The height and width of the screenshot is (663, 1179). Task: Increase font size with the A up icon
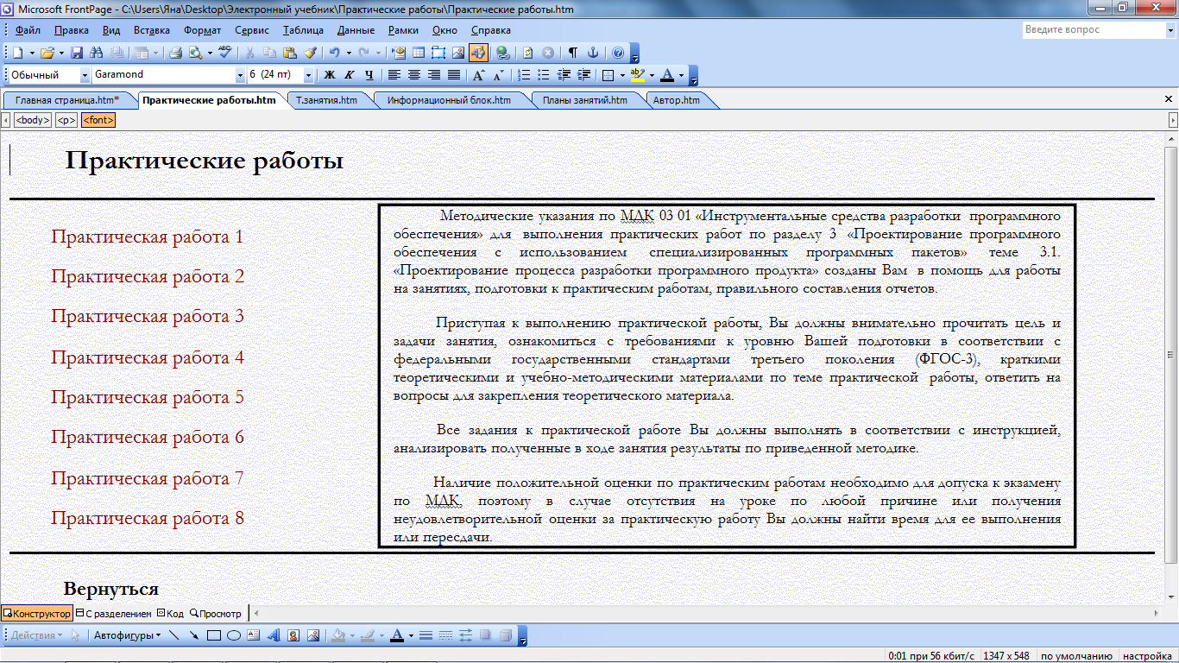pos(478,75)
